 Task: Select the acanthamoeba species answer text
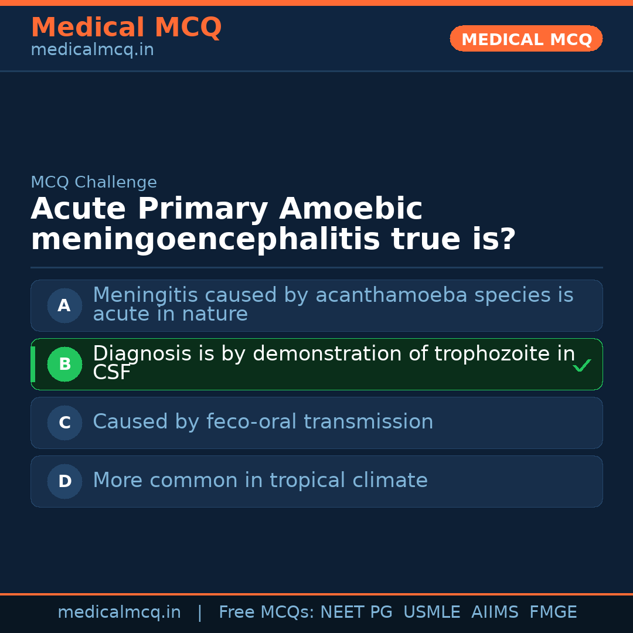tap(332, 304)
